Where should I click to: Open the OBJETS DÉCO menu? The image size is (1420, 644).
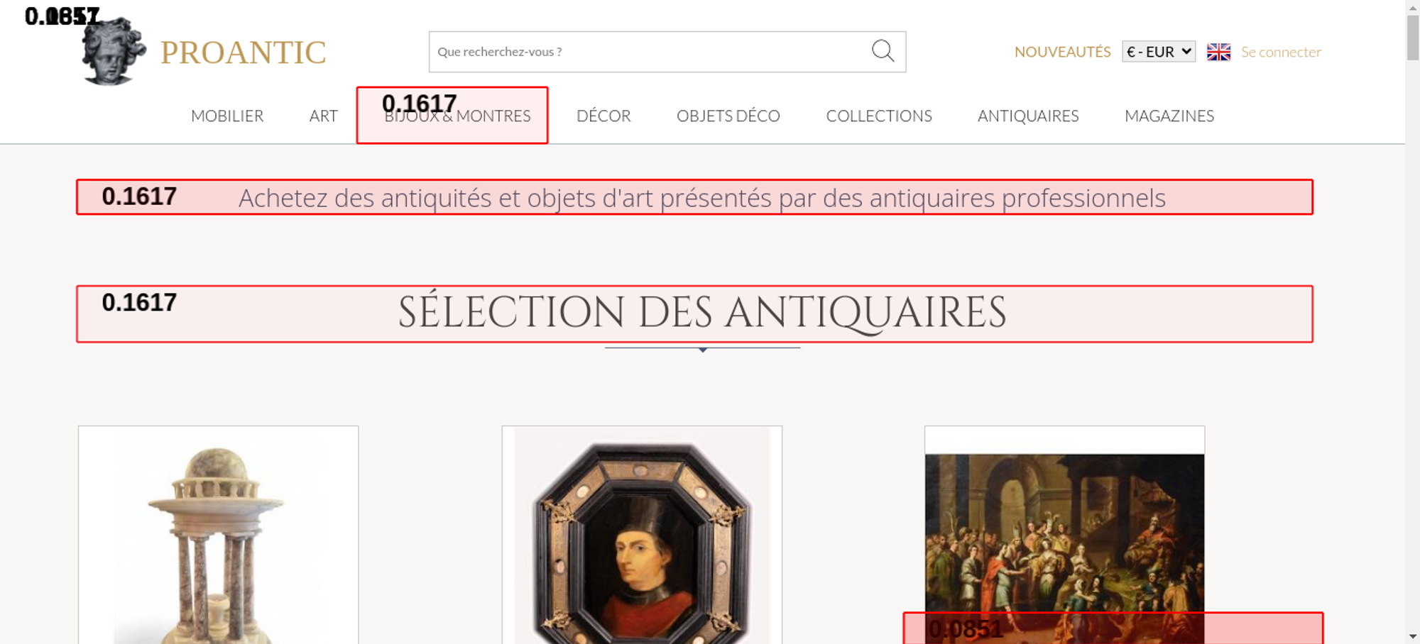pos(728,116)
